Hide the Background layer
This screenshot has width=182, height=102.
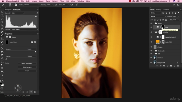151,63
